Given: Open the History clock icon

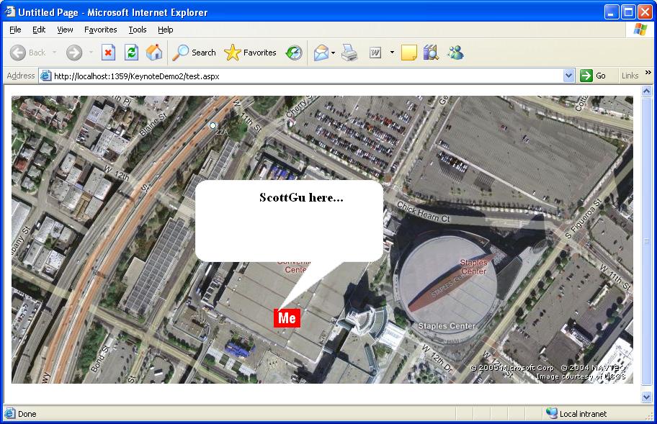Looking at the screenshot, I should [x=294, y=53].
